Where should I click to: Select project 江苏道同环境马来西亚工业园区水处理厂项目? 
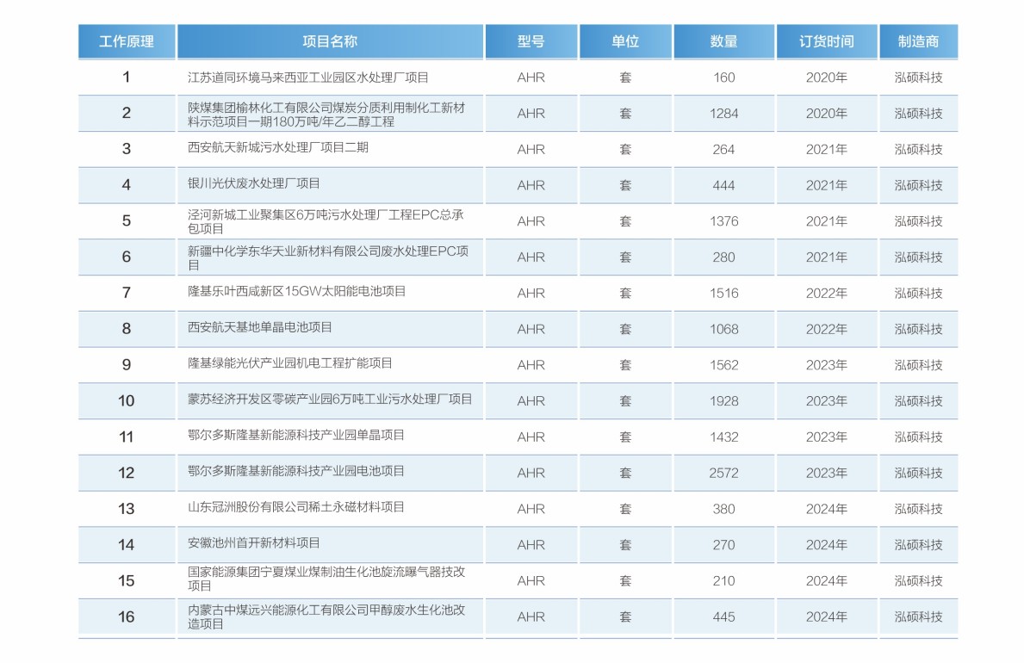coord(308,77)
